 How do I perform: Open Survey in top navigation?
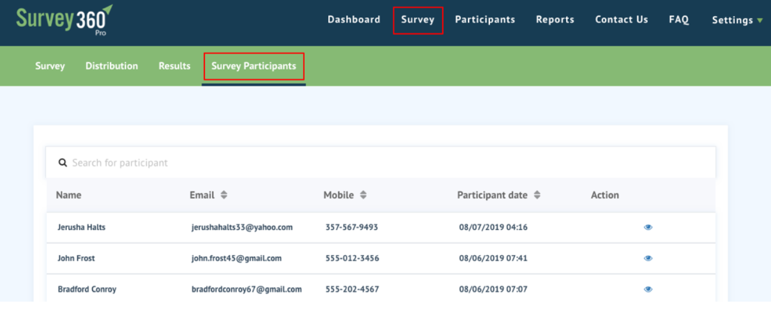click(418, 20)
